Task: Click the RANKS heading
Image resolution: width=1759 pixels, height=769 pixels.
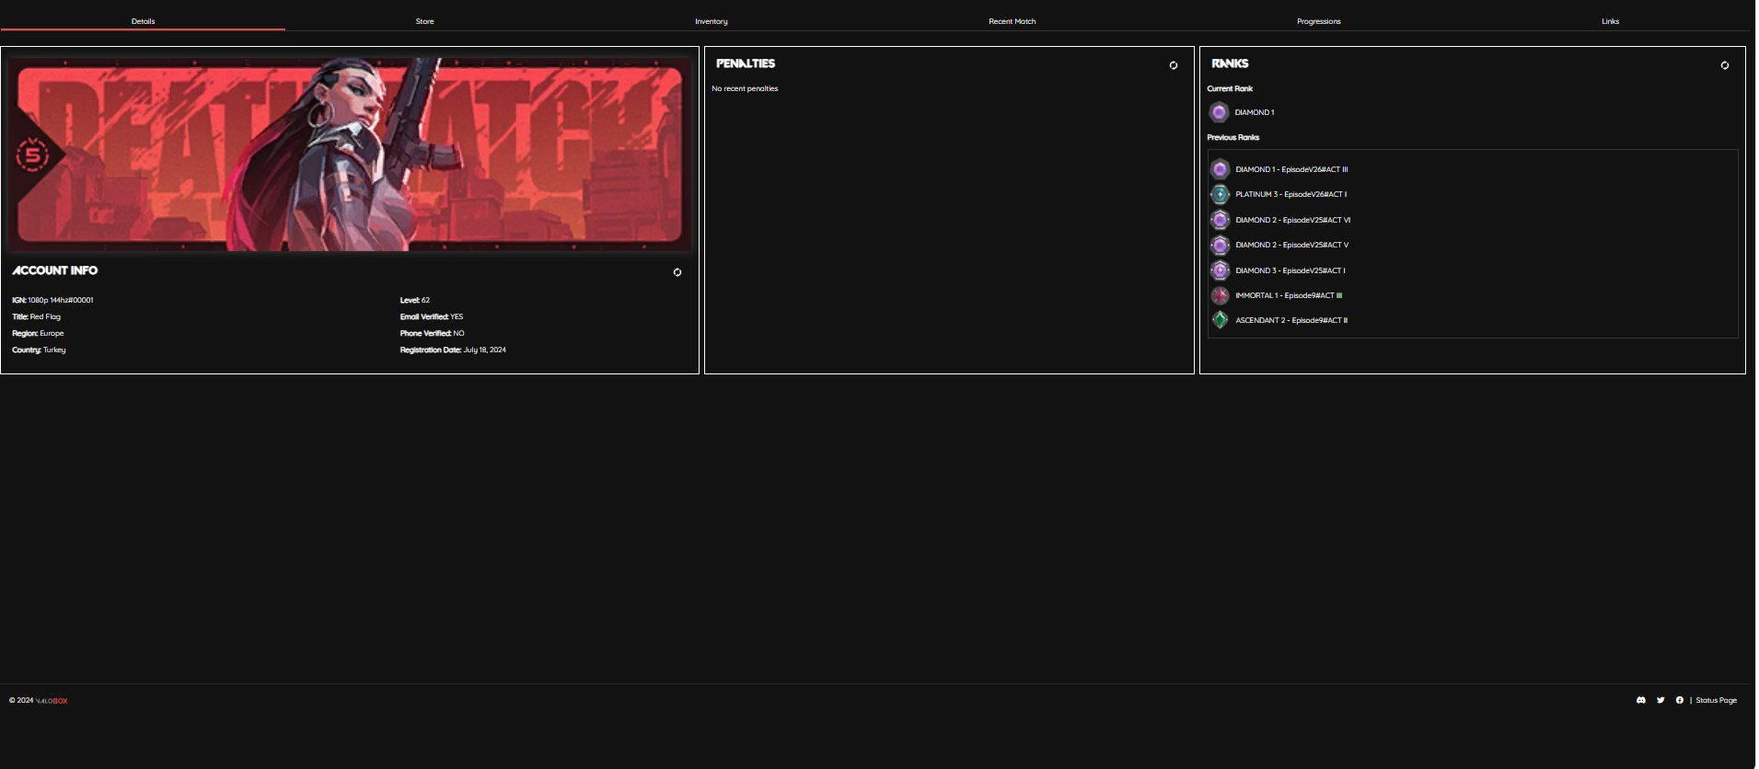Action: point(1230,63)
